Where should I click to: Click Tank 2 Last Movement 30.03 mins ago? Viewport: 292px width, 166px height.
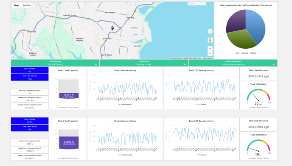258,127
